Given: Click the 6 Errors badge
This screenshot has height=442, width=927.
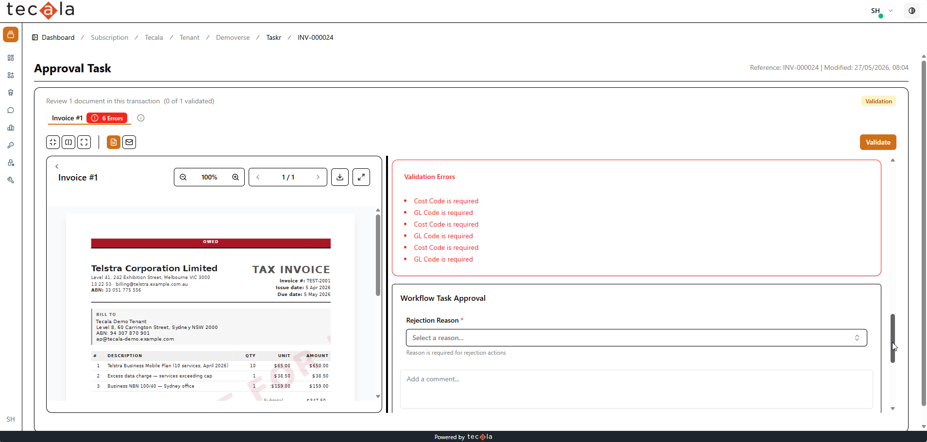Looking at the screenshot, I should point(107,118).
